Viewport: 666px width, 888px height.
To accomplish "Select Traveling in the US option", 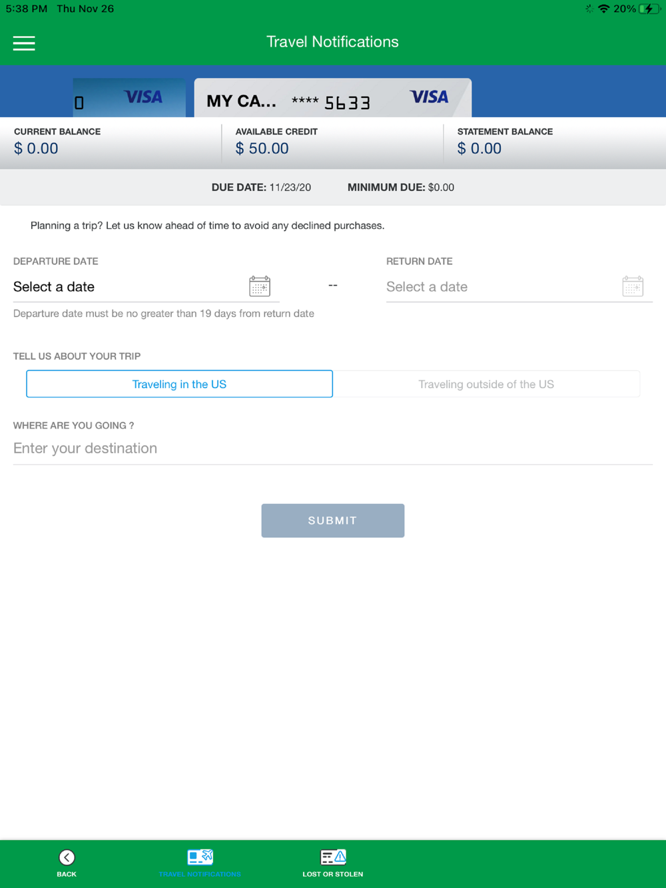I will tap(179, 384).
